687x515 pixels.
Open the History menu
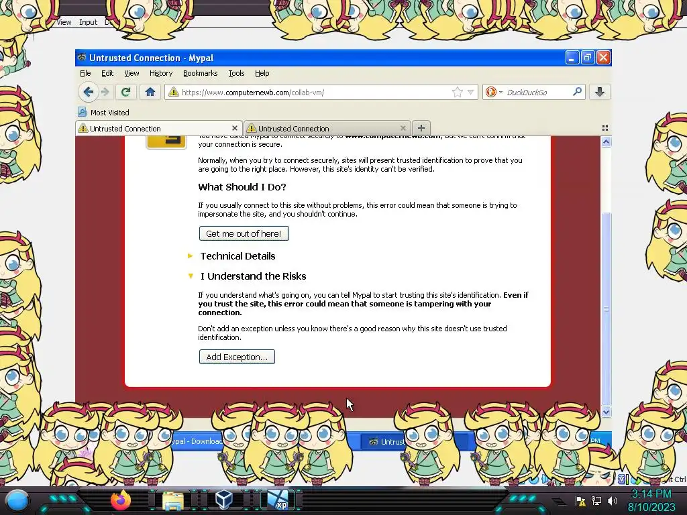[161, 73]
